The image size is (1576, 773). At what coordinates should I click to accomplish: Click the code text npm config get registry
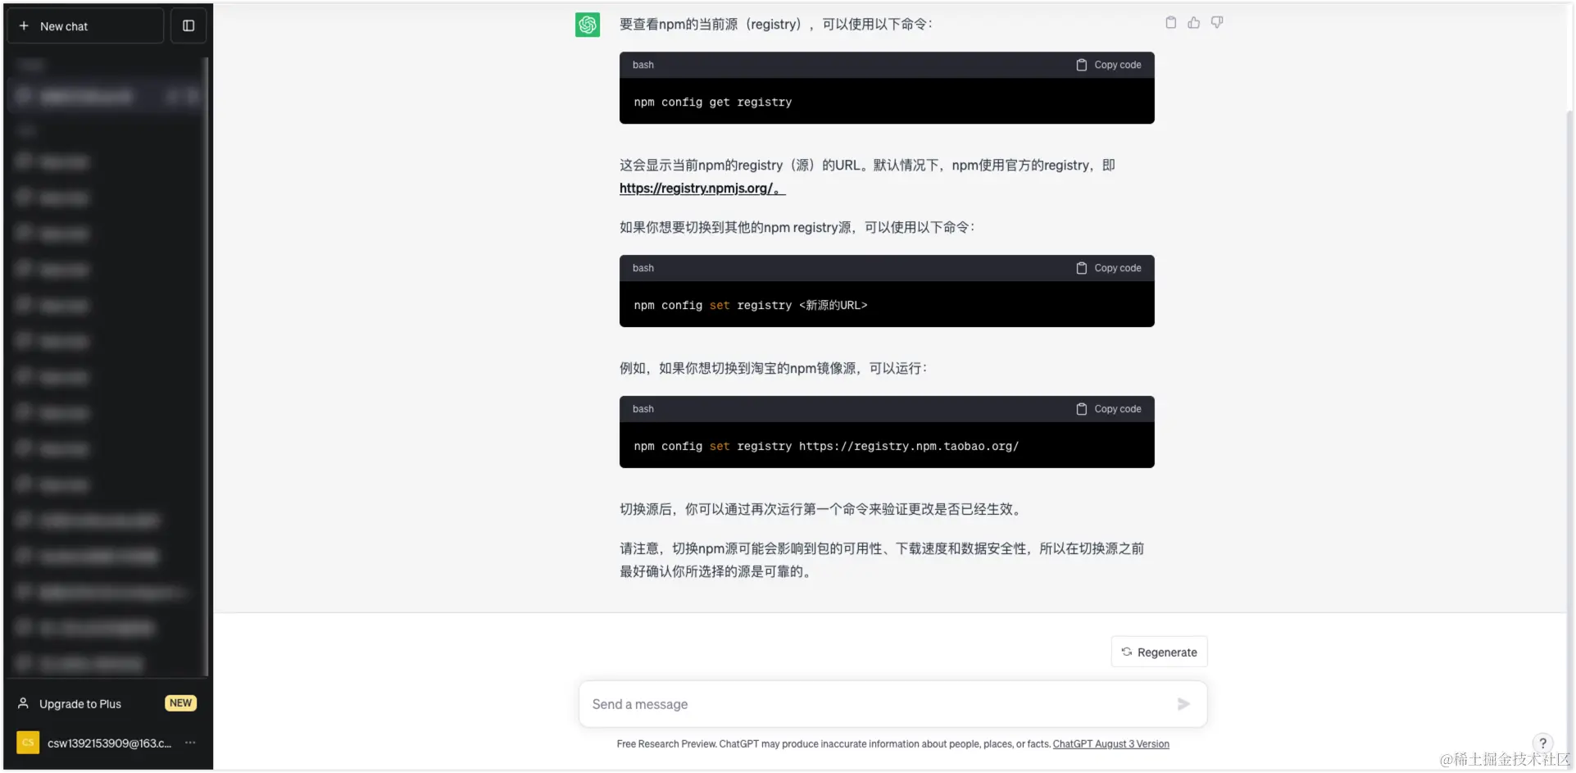(x=712, y=102)
